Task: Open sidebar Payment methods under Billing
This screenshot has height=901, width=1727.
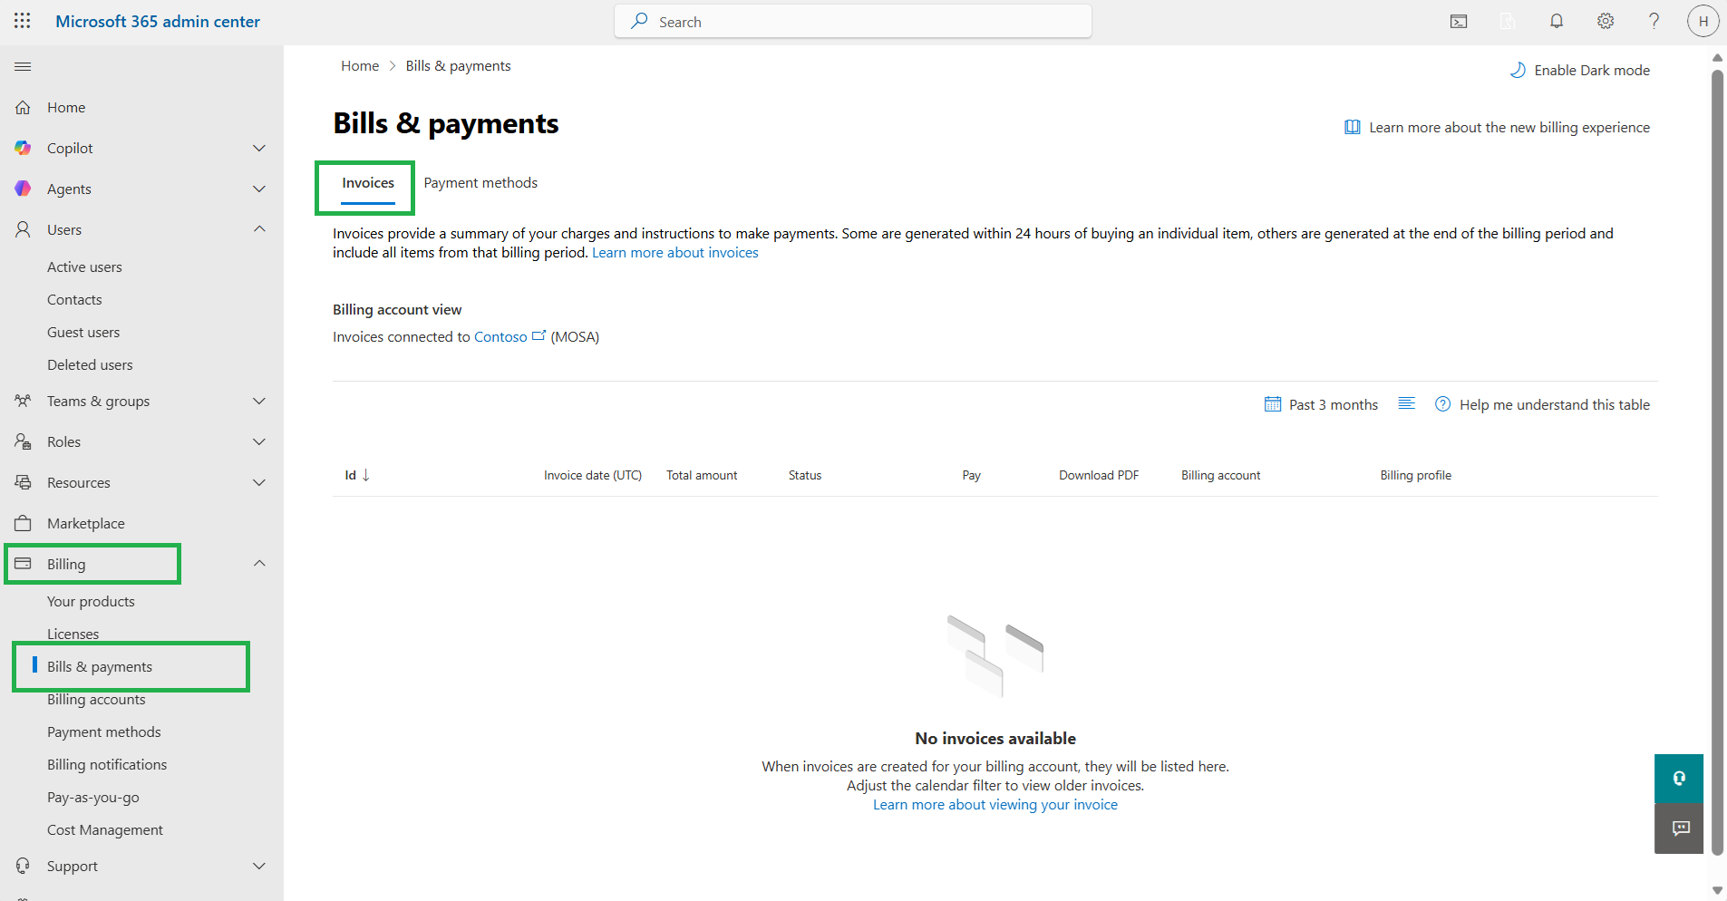Action: coord(104,731)
